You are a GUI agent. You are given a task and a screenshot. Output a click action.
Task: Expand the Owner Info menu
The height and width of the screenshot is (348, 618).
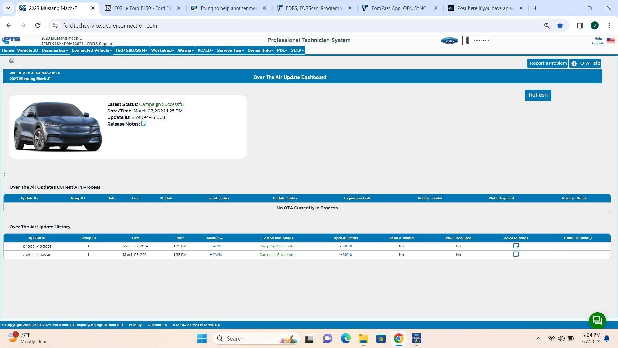tap(260, 50)
